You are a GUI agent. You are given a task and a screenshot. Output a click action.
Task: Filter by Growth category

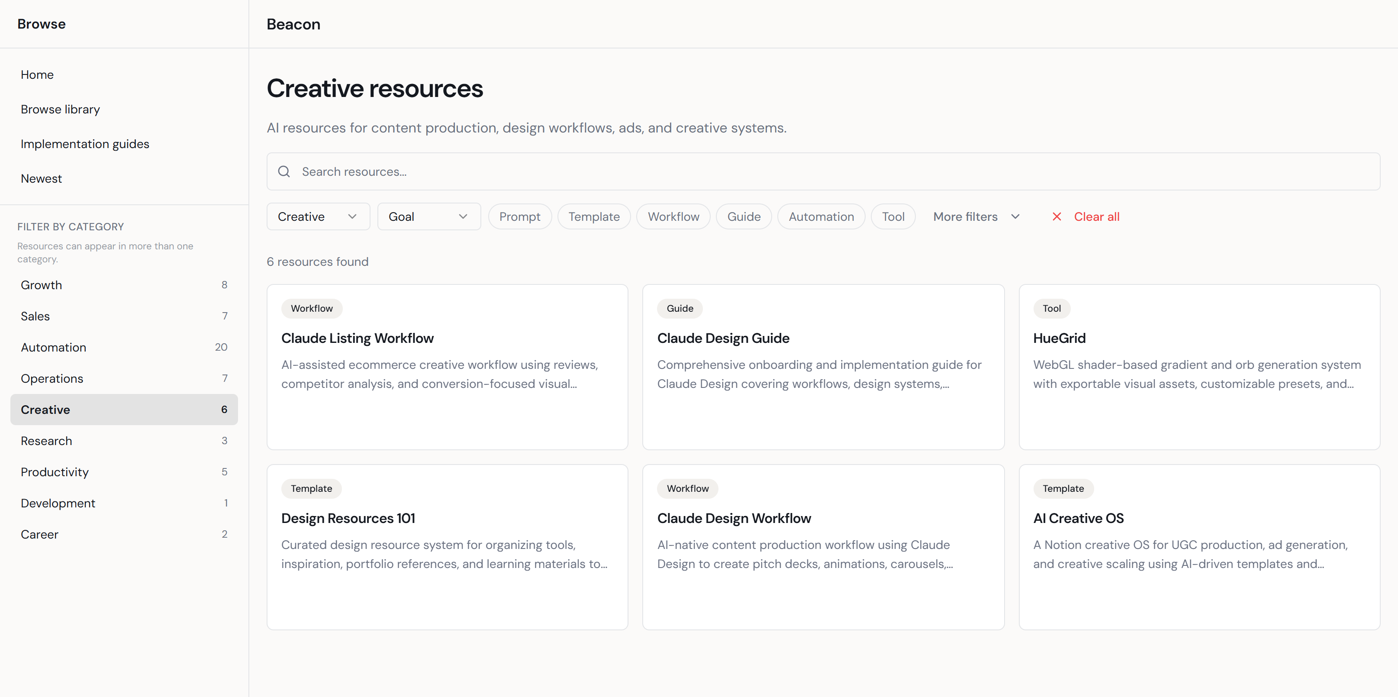click(x=124, y=285)
